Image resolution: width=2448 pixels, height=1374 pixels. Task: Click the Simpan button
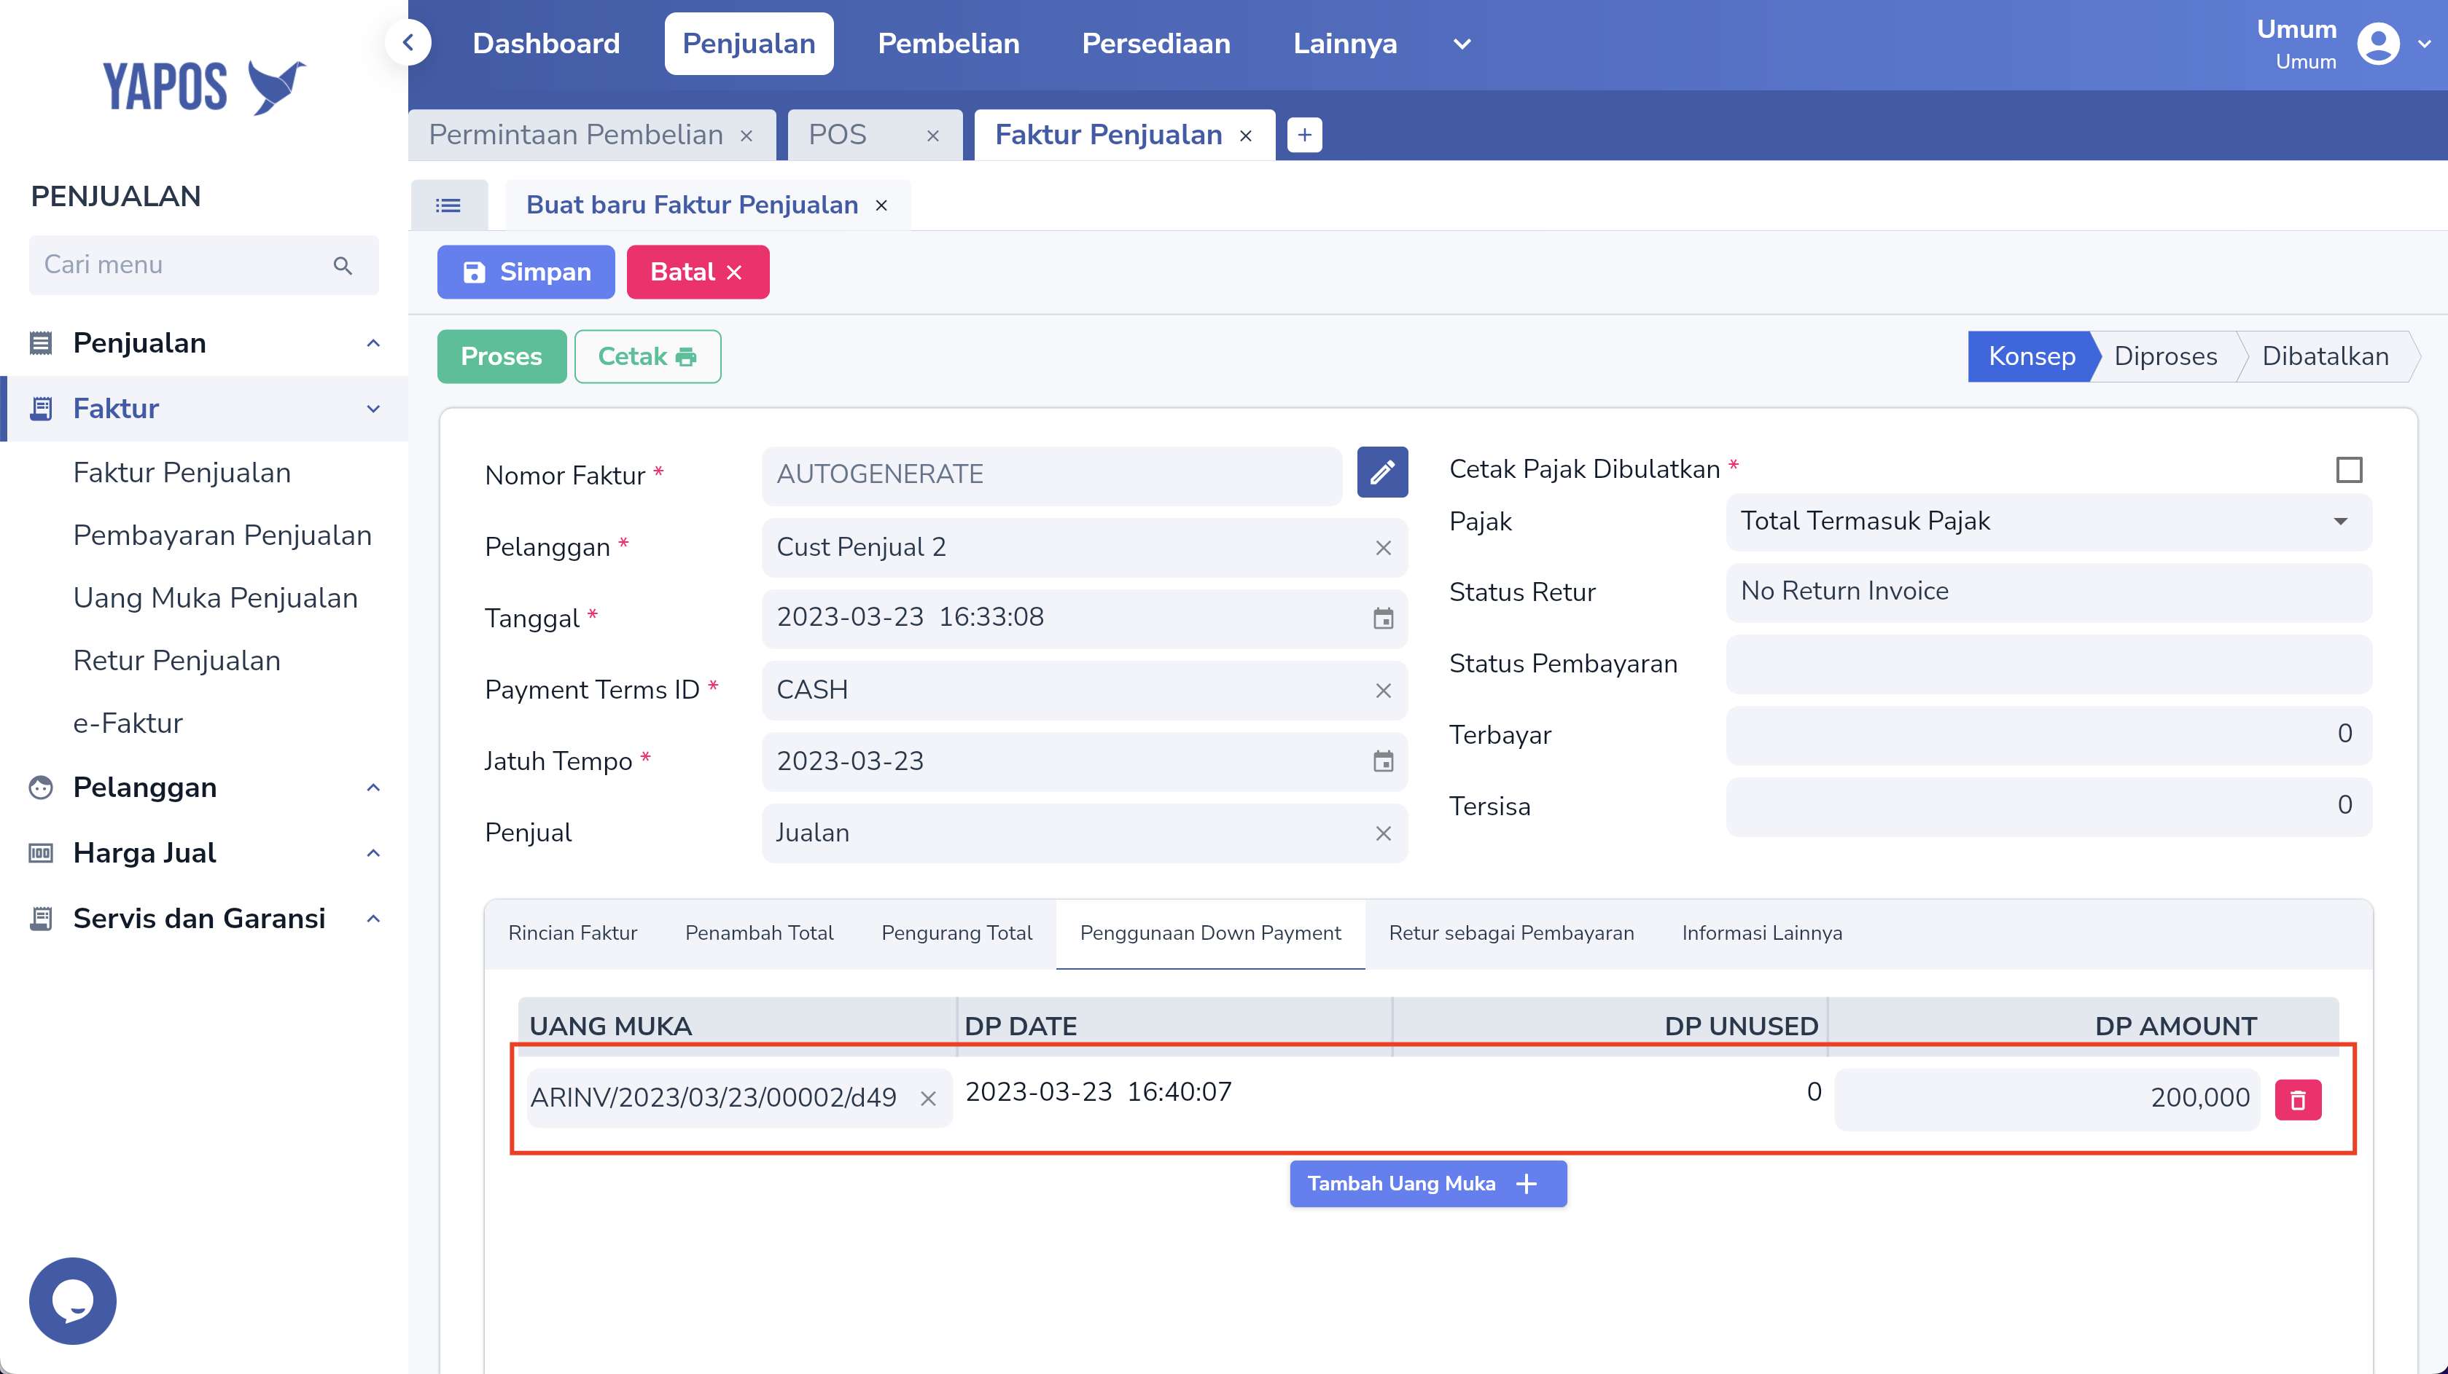click(526, 272)
